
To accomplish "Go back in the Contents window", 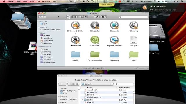I will click(x=40, y=17).
